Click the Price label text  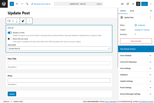click(x=10, y=76)
